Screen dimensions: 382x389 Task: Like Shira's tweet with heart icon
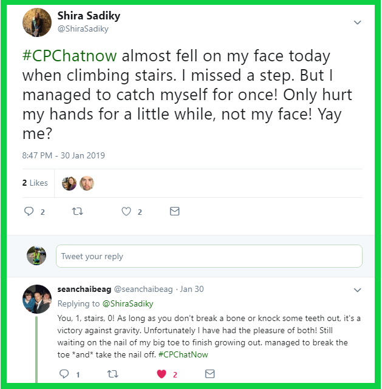126,211
